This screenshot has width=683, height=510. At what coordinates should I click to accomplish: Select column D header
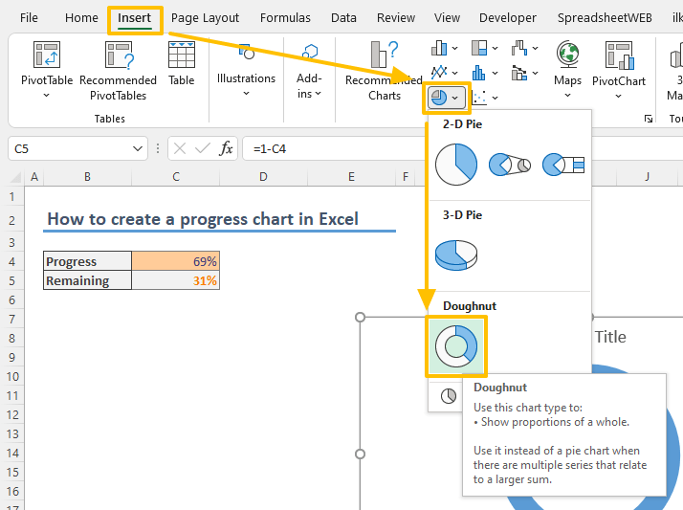tap(263, 177)
